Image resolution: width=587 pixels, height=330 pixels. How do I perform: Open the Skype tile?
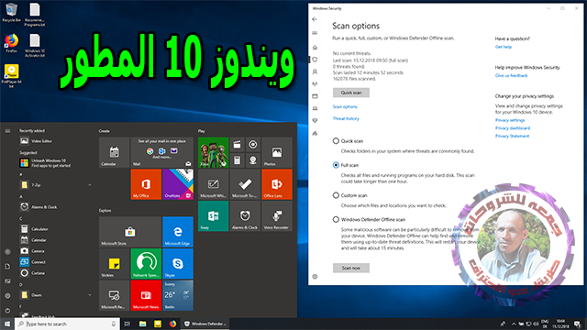click(178, 264)
